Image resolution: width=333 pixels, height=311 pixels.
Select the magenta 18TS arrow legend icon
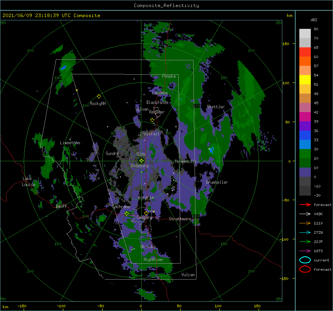pos(305,251)
